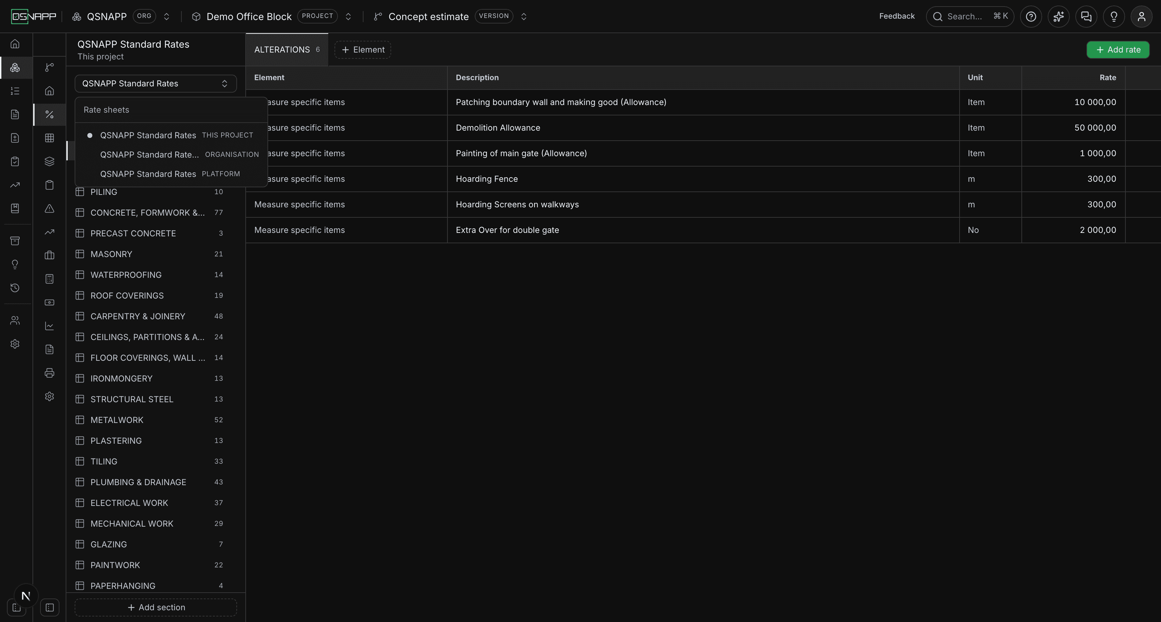Open the Demo Office Block project switcher
This screenshot has width=1161, height=622.
point(348,17)
